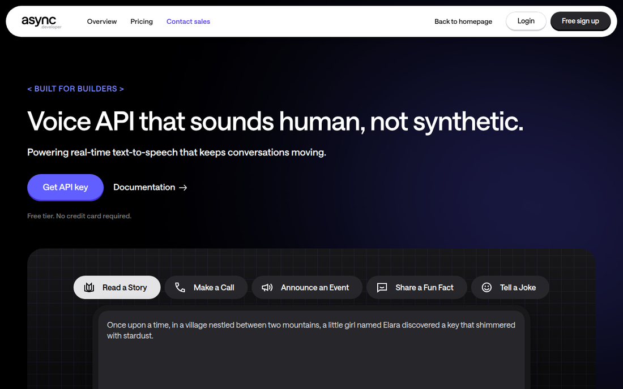
Task: Open the Contact sales nav item
Action: 189,21
